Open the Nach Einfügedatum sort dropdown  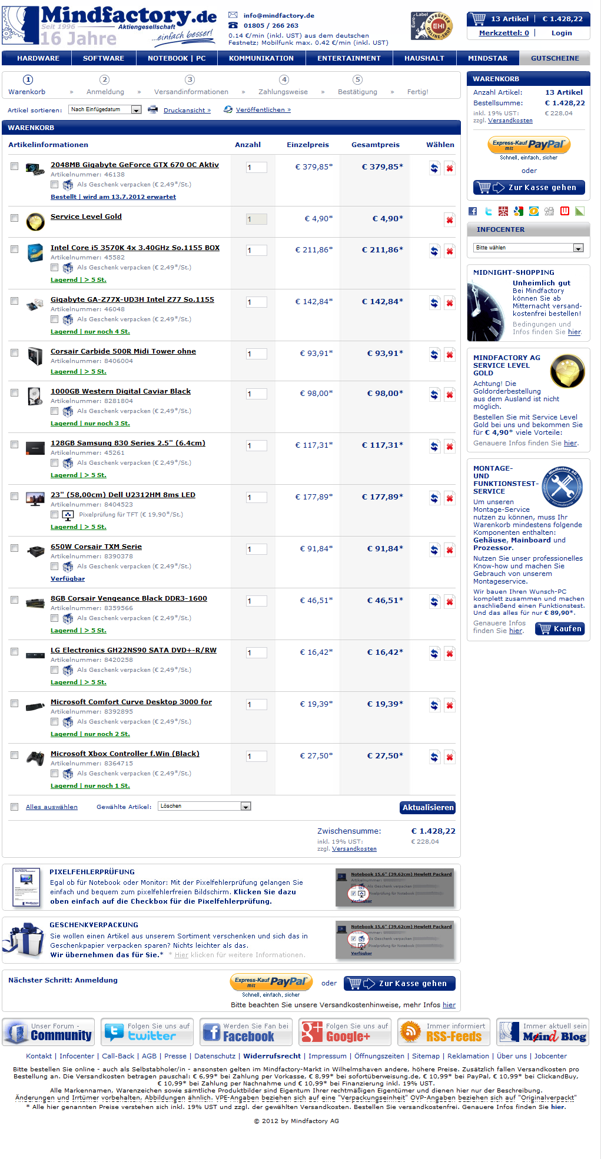click(105, 109)
